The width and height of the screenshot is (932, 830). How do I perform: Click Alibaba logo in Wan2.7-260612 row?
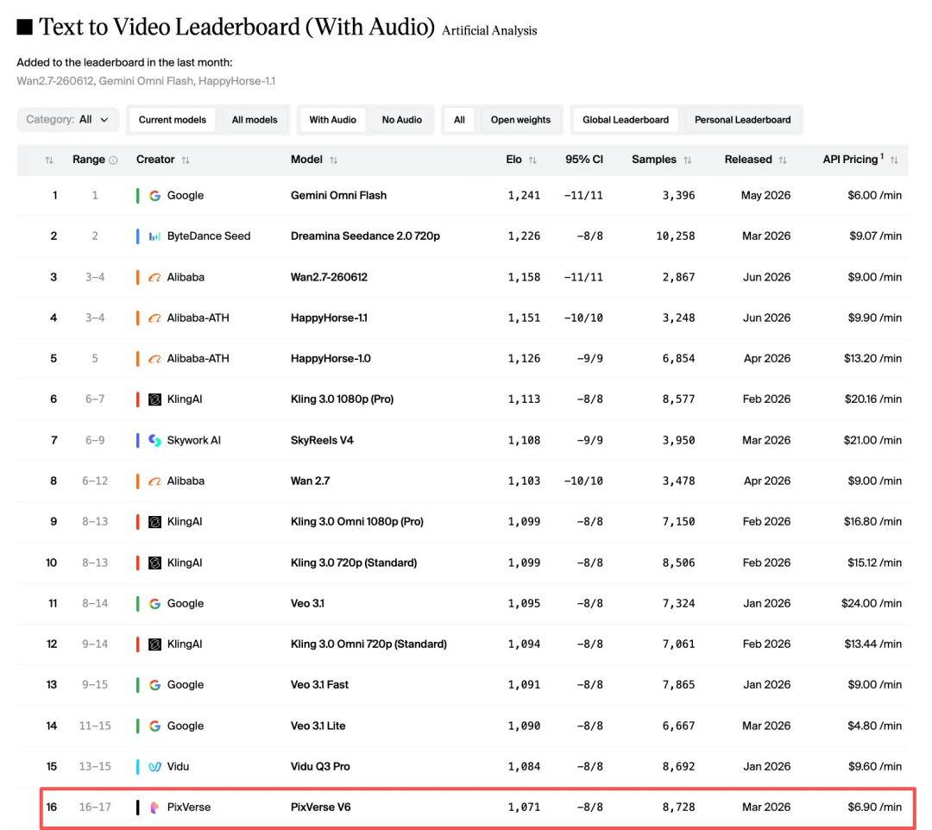coord(154,277)
